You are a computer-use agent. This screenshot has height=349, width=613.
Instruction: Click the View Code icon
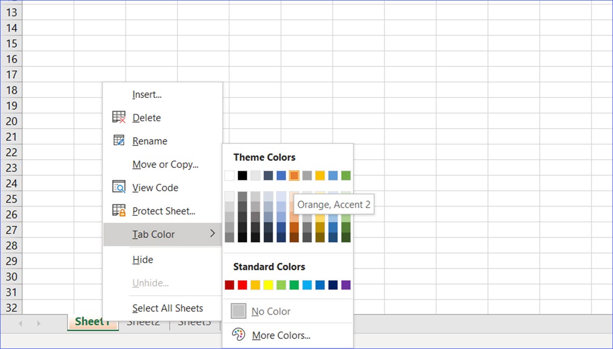coord(118,187)
